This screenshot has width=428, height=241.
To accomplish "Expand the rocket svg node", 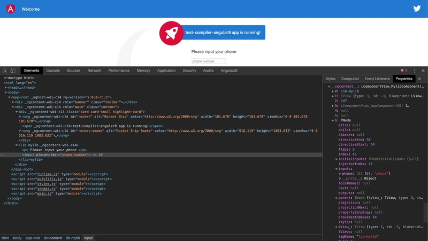I will [20, 116].
